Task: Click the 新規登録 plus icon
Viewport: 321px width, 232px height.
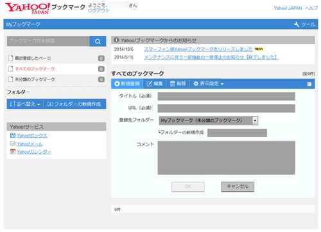Action: click(x=117, y=83)
